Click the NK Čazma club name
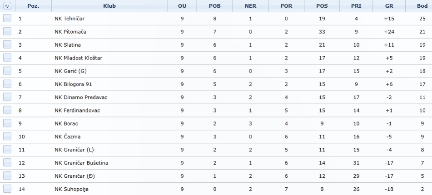Screen dimensions: 432x195 68,136
